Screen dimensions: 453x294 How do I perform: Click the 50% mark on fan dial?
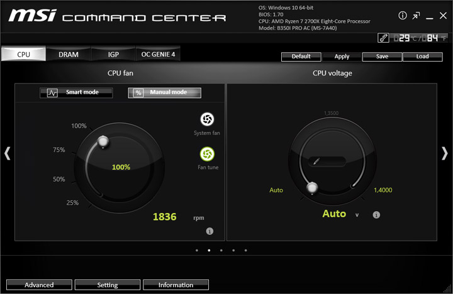[x=59, y=179]
